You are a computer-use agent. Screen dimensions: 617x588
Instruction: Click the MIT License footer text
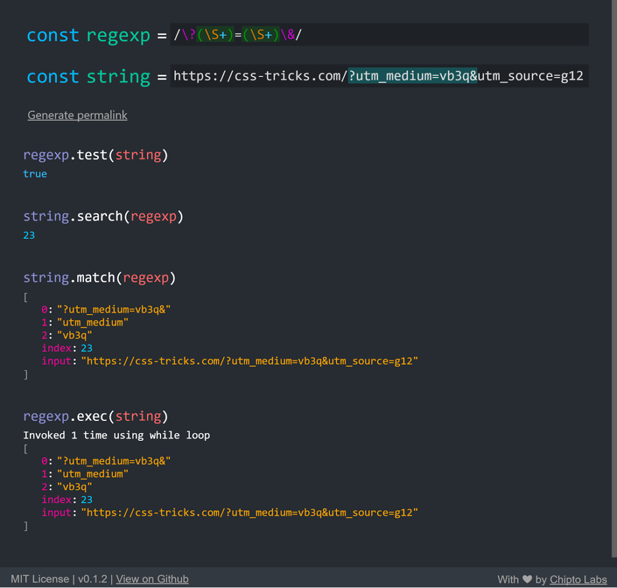40,579
